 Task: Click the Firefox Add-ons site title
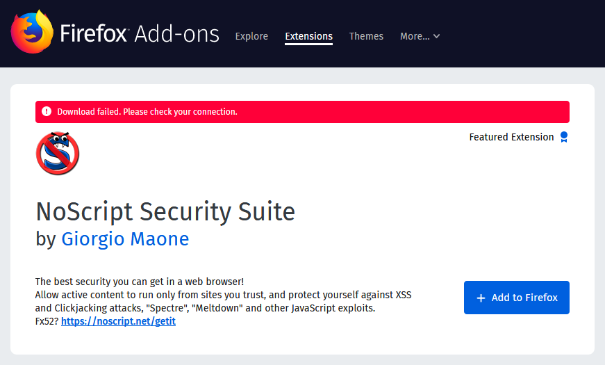140,33
